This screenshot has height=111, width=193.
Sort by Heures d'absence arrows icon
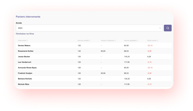click(x=116, y=41)
